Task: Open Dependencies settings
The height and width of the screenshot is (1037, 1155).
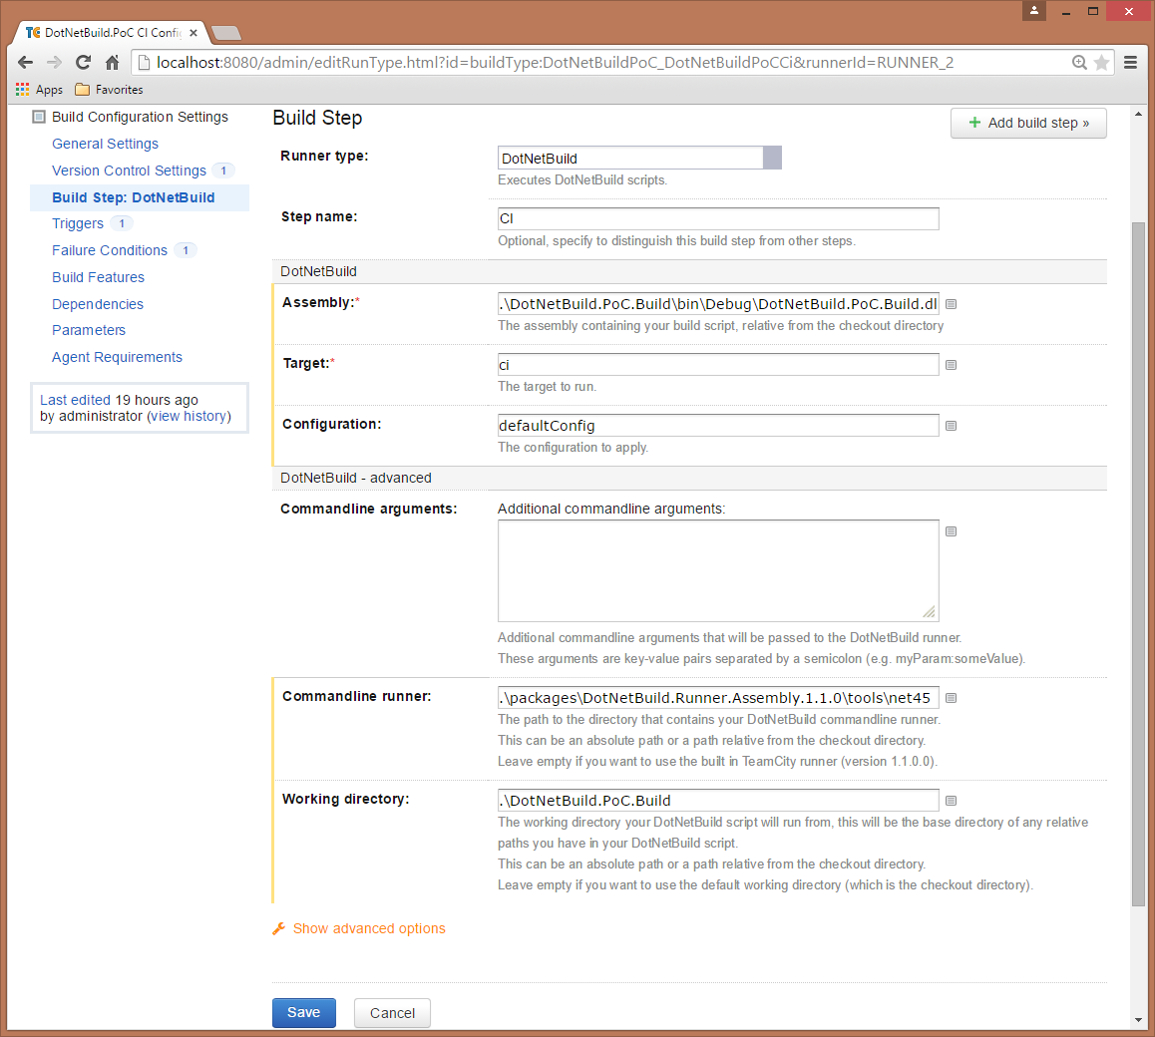Action: (97, 304)
